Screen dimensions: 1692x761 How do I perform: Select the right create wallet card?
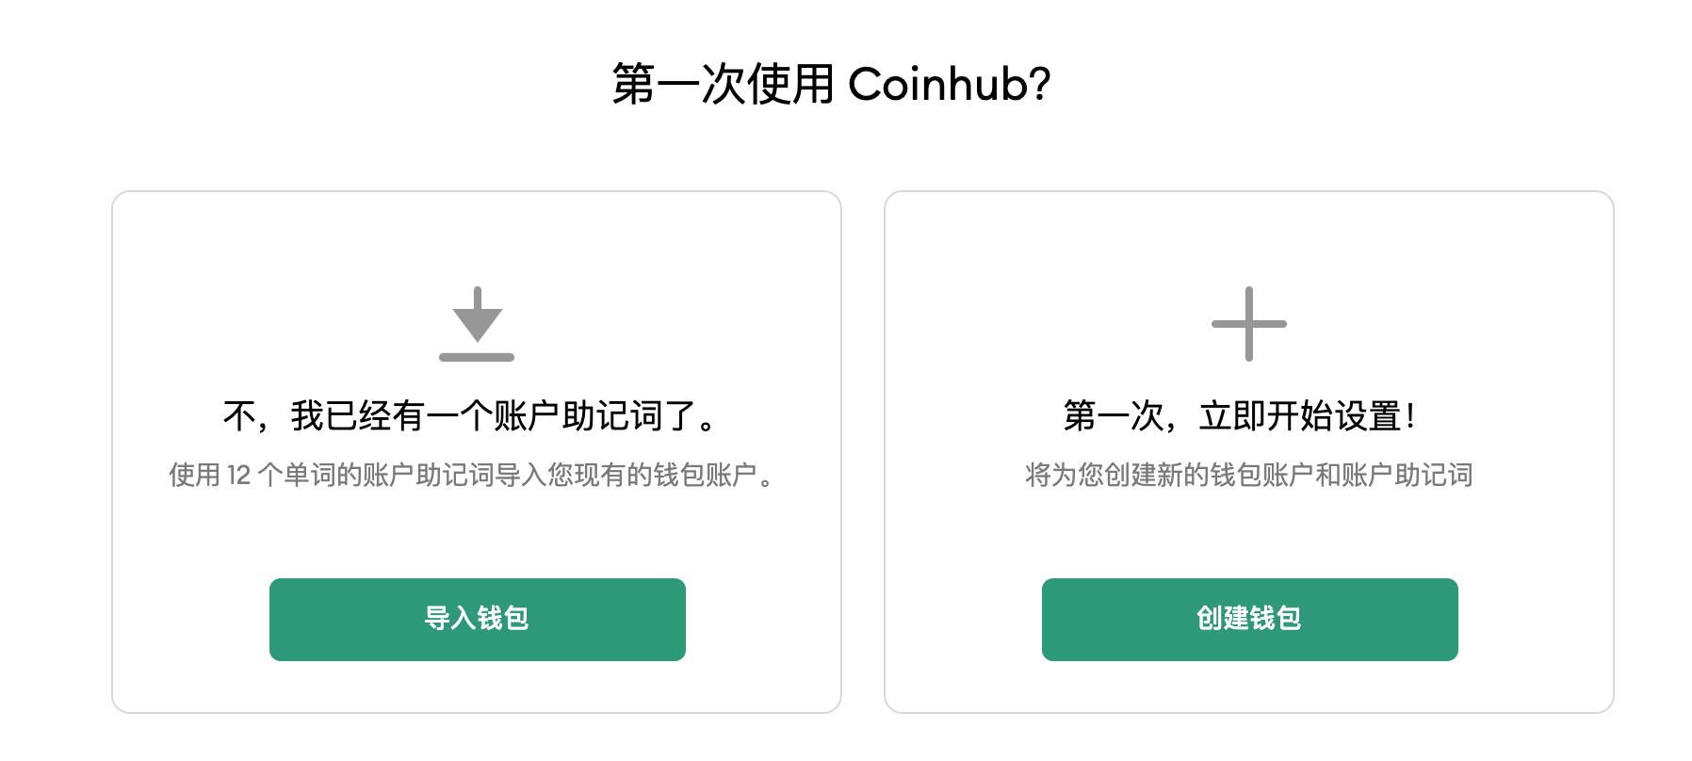click(x=1249, y=452)
